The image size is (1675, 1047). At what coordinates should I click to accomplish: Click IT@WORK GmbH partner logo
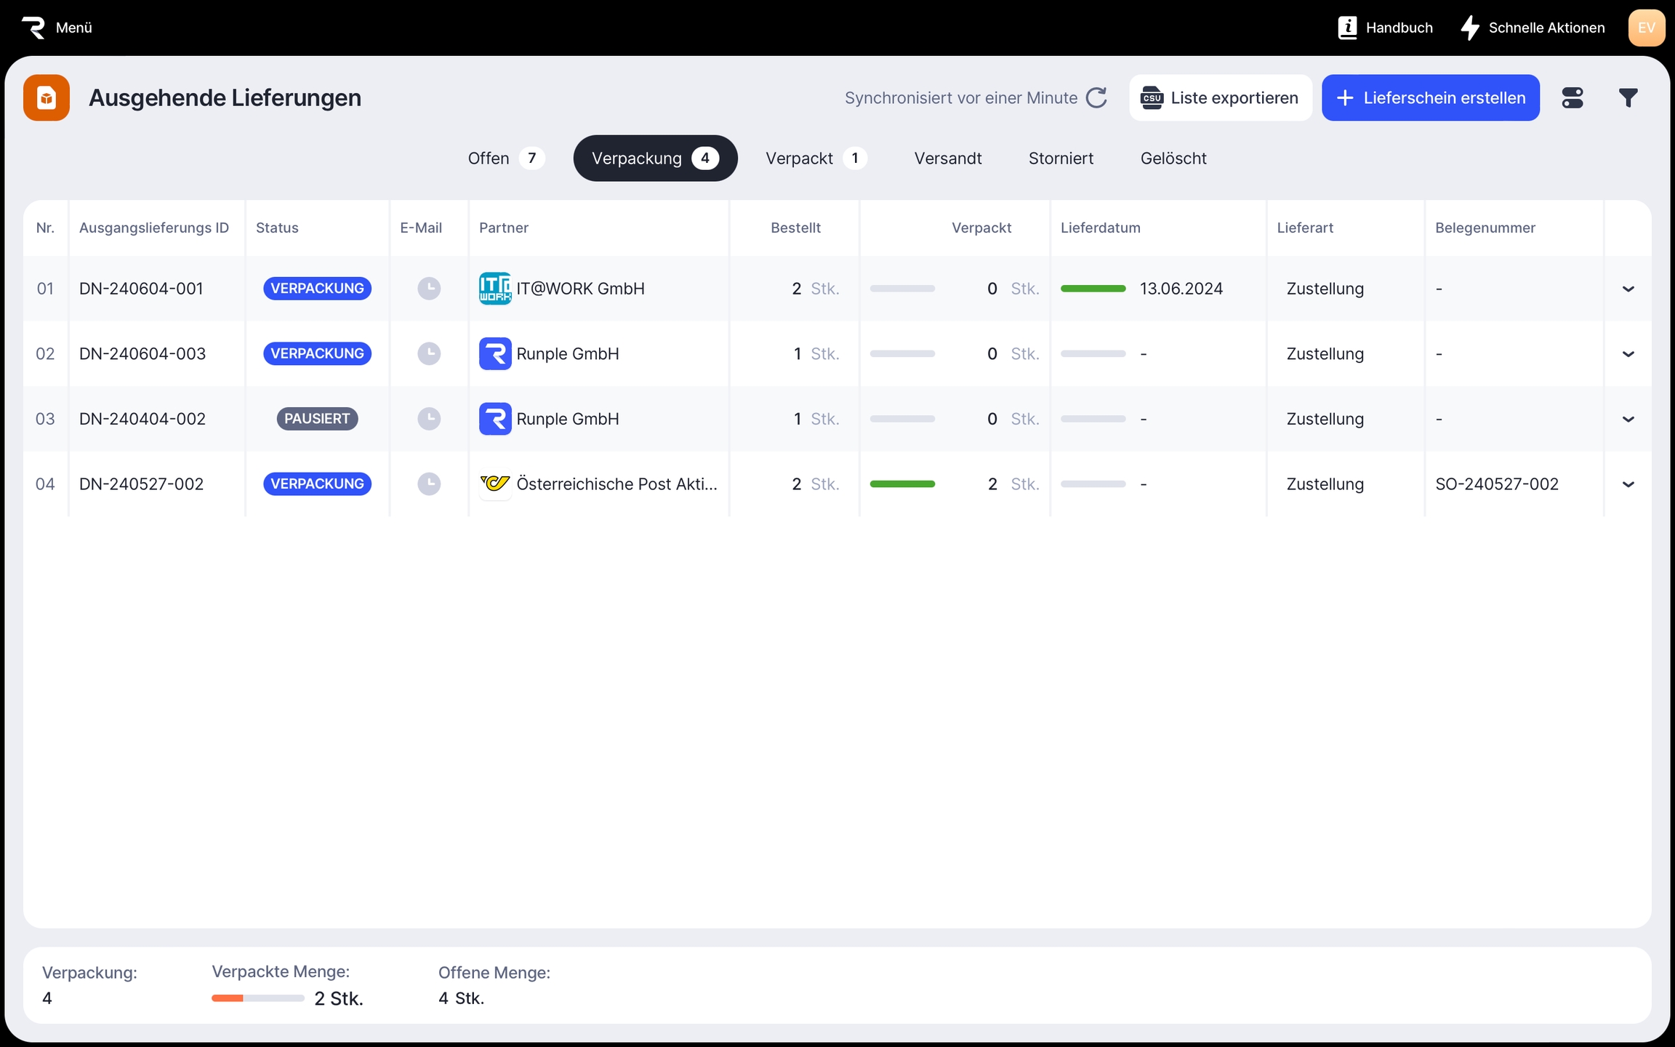click(x=495, y=289)
